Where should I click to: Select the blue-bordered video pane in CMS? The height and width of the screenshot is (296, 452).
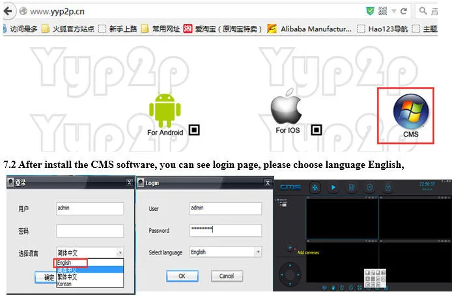click(x=342, y=218)
